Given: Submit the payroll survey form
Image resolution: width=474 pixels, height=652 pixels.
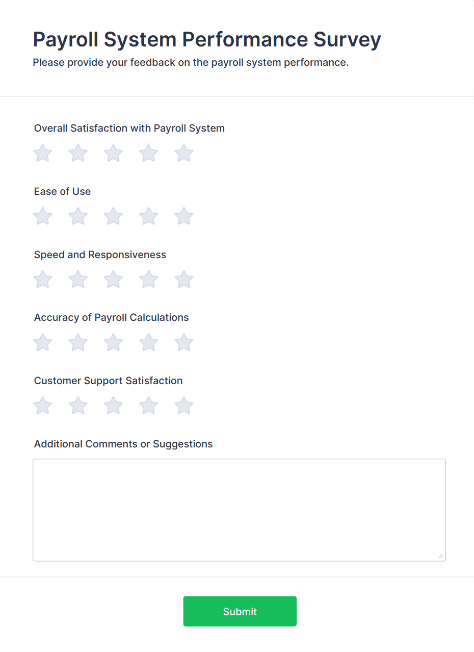Looking at the screenshot, I should [240, 611].
